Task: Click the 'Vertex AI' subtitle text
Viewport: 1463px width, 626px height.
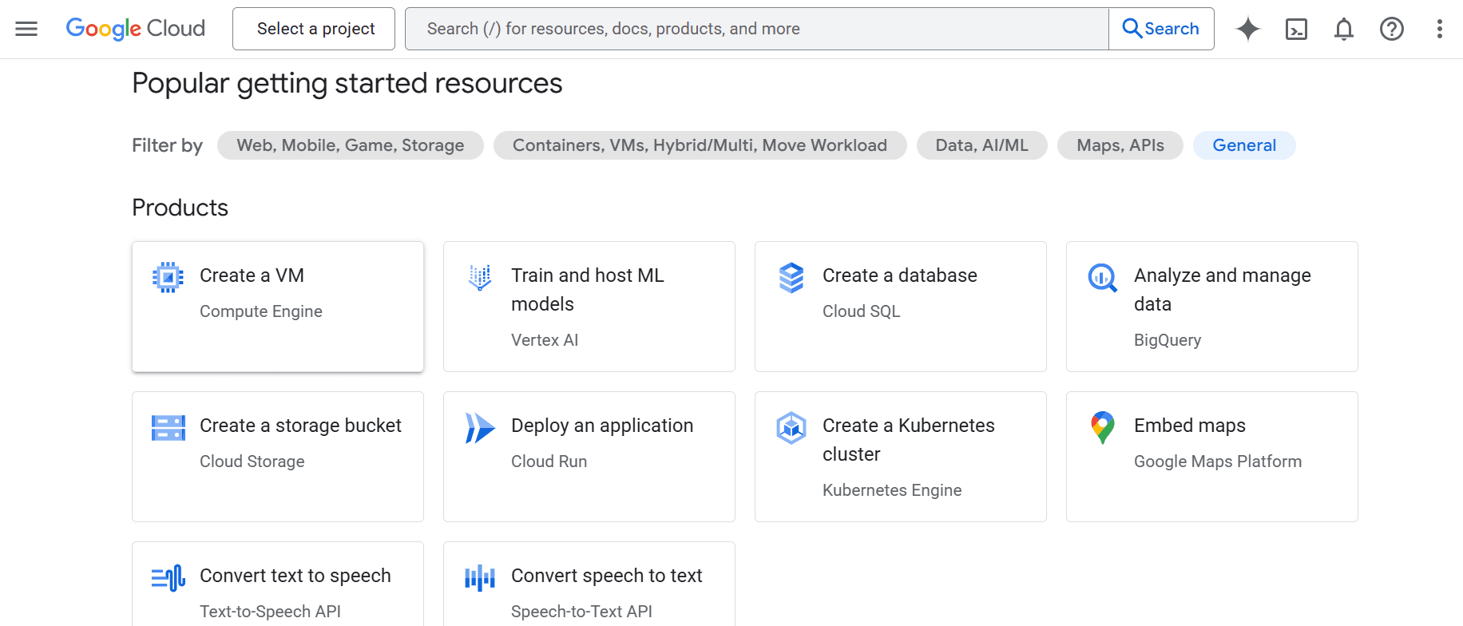Action: pyautogui.click(x=545, y=340)
